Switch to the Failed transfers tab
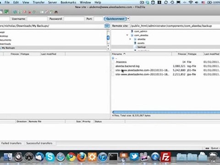220x165 pixels. tap(11, 143)
